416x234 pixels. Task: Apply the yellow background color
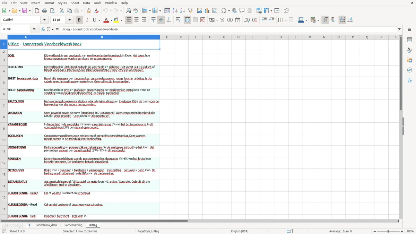point(117,20)
